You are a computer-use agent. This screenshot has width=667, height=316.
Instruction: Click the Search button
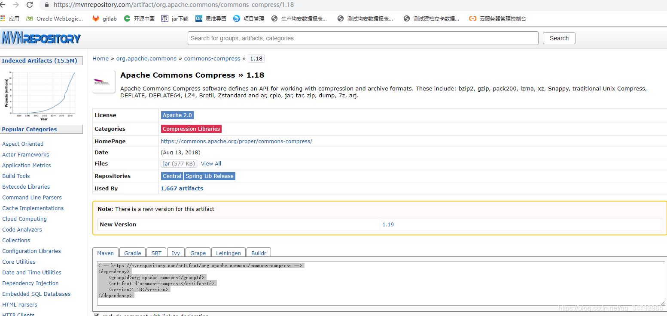tap(559, 38)
